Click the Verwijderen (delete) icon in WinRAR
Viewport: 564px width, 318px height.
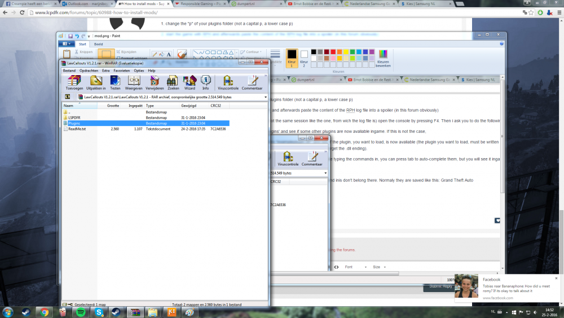click(155, 82)
